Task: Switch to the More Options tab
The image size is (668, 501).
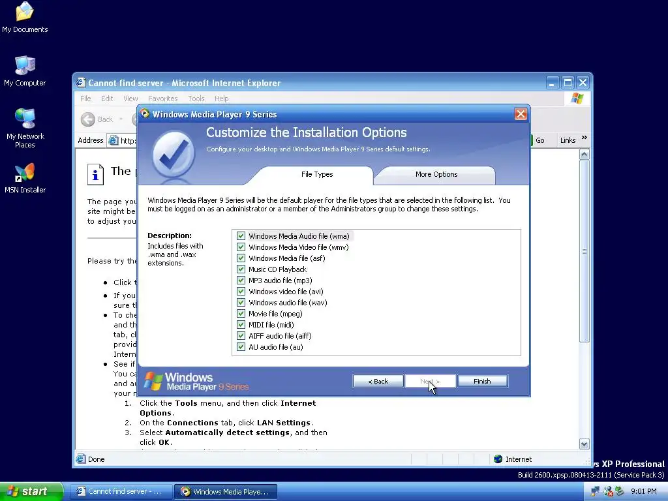Action: [x=436, y=174]
